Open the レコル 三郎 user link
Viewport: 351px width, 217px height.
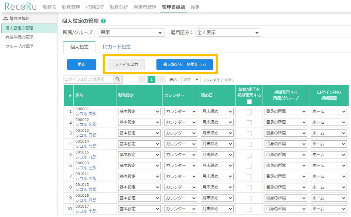click(x=86, y=168)
